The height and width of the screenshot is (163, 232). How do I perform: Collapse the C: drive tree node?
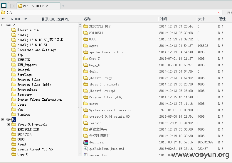point(3,25)
